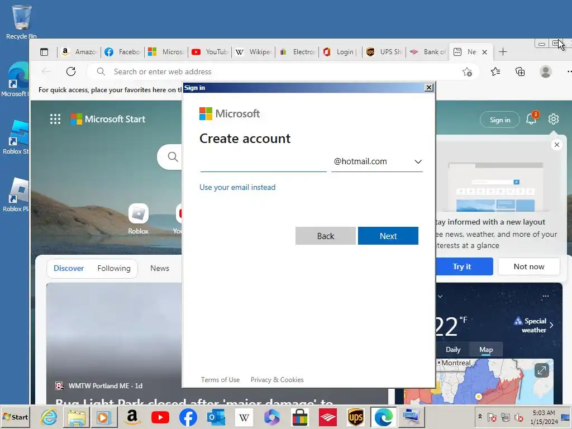Click the new email username field
The height and width of the screenshot is (429, 572).
pyautogui.click(x=263, y=162)
